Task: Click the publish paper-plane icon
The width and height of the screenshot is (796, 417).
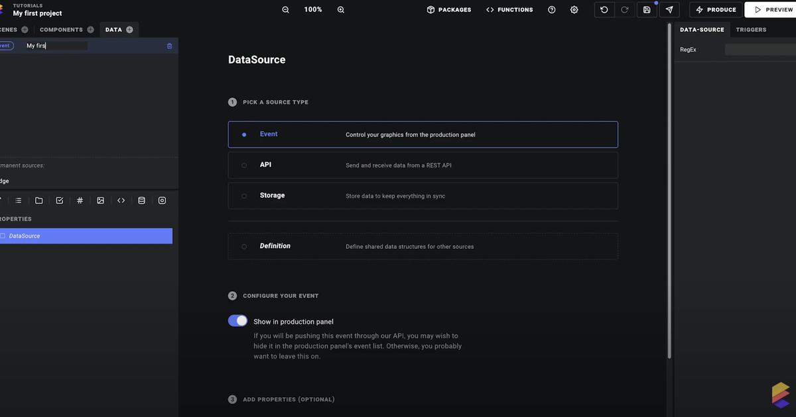Action: point(669,9)
